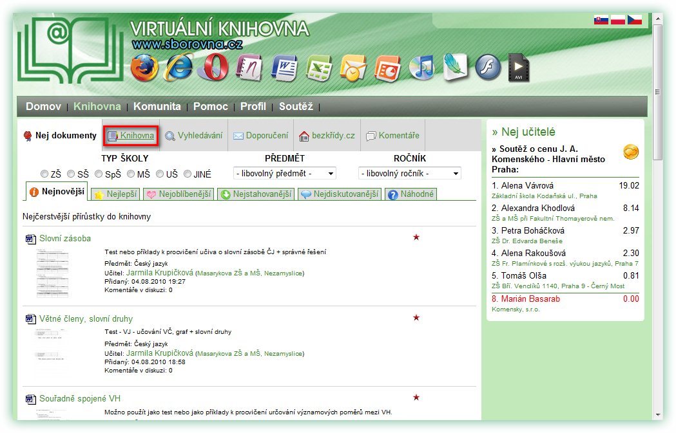Open the Souřadně spojené VH link
The width and height of the screenshot is (676, 433).
80,398
